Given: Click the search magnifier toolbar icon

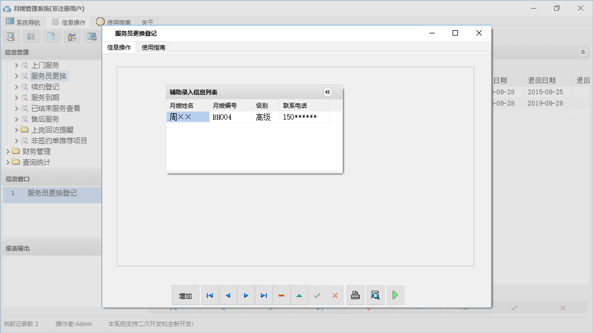Looking at the screenshot, I should [x=11, y=37].
